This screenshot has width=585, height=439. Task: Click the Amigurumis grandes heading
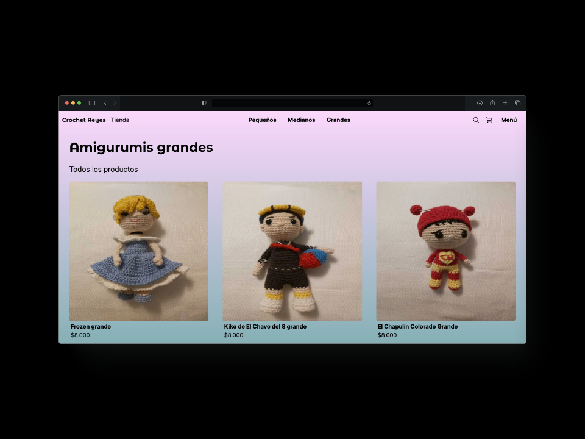tap(141, 148)
